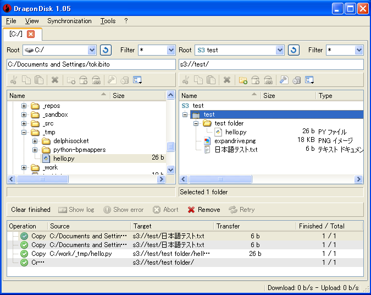Click Show log button
The image size is (371, 295).
click(x=76, y=210)
